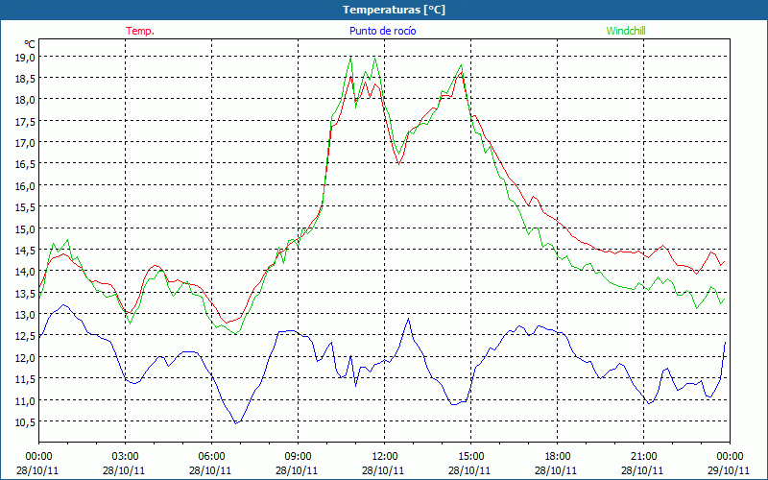Viewport: 768px width, 480px height.
Task: Click the 14,0 y-axis value
Action: 26,272
